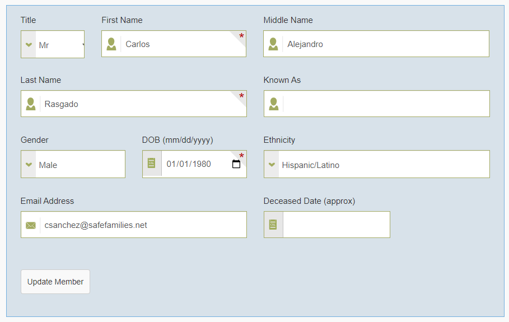Click the calendar booklet icon in DOB field
The height and width of the screenshot is (322, 509).
coord(152,163)
